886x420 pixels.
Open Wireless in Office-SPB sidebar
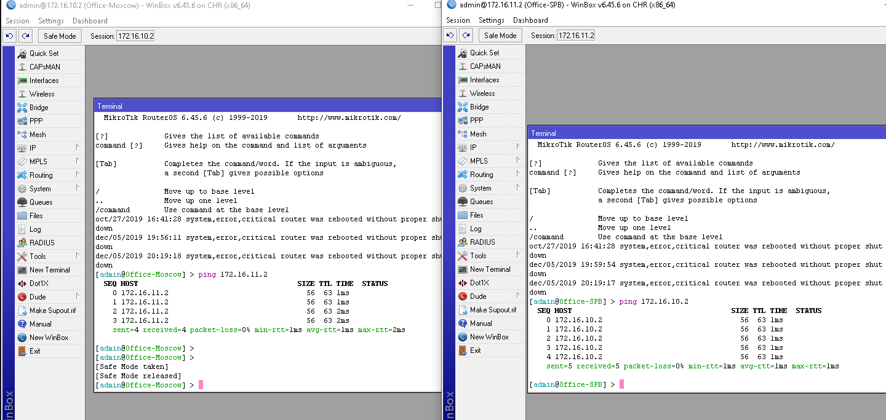click(x=490, y=93)
